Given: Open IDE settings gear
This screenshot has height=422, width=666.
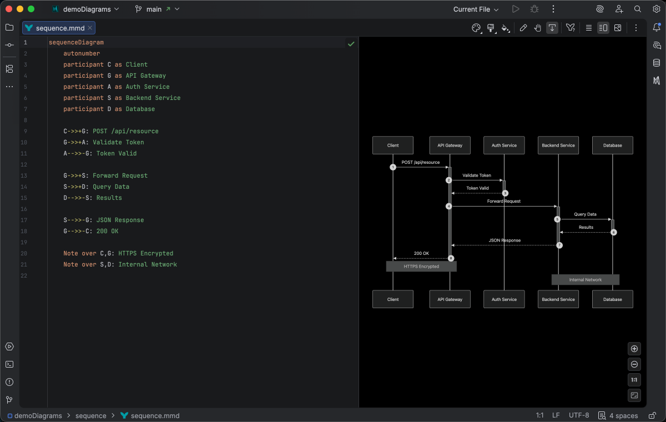Looking at the screenshot, I should 657,9.
